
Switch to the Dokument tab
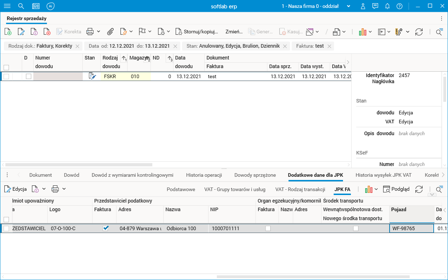coord(40,175)
